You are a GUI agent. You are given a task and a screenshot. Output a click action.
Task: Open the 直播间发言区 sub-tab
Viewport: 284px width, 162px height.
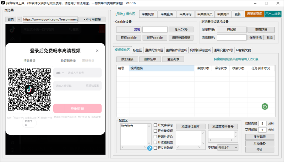[x=154, y=50]
